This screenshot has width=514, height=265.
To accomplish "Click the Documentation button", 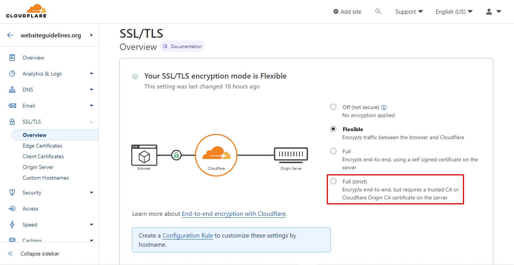I will click(x=182, y=47).
